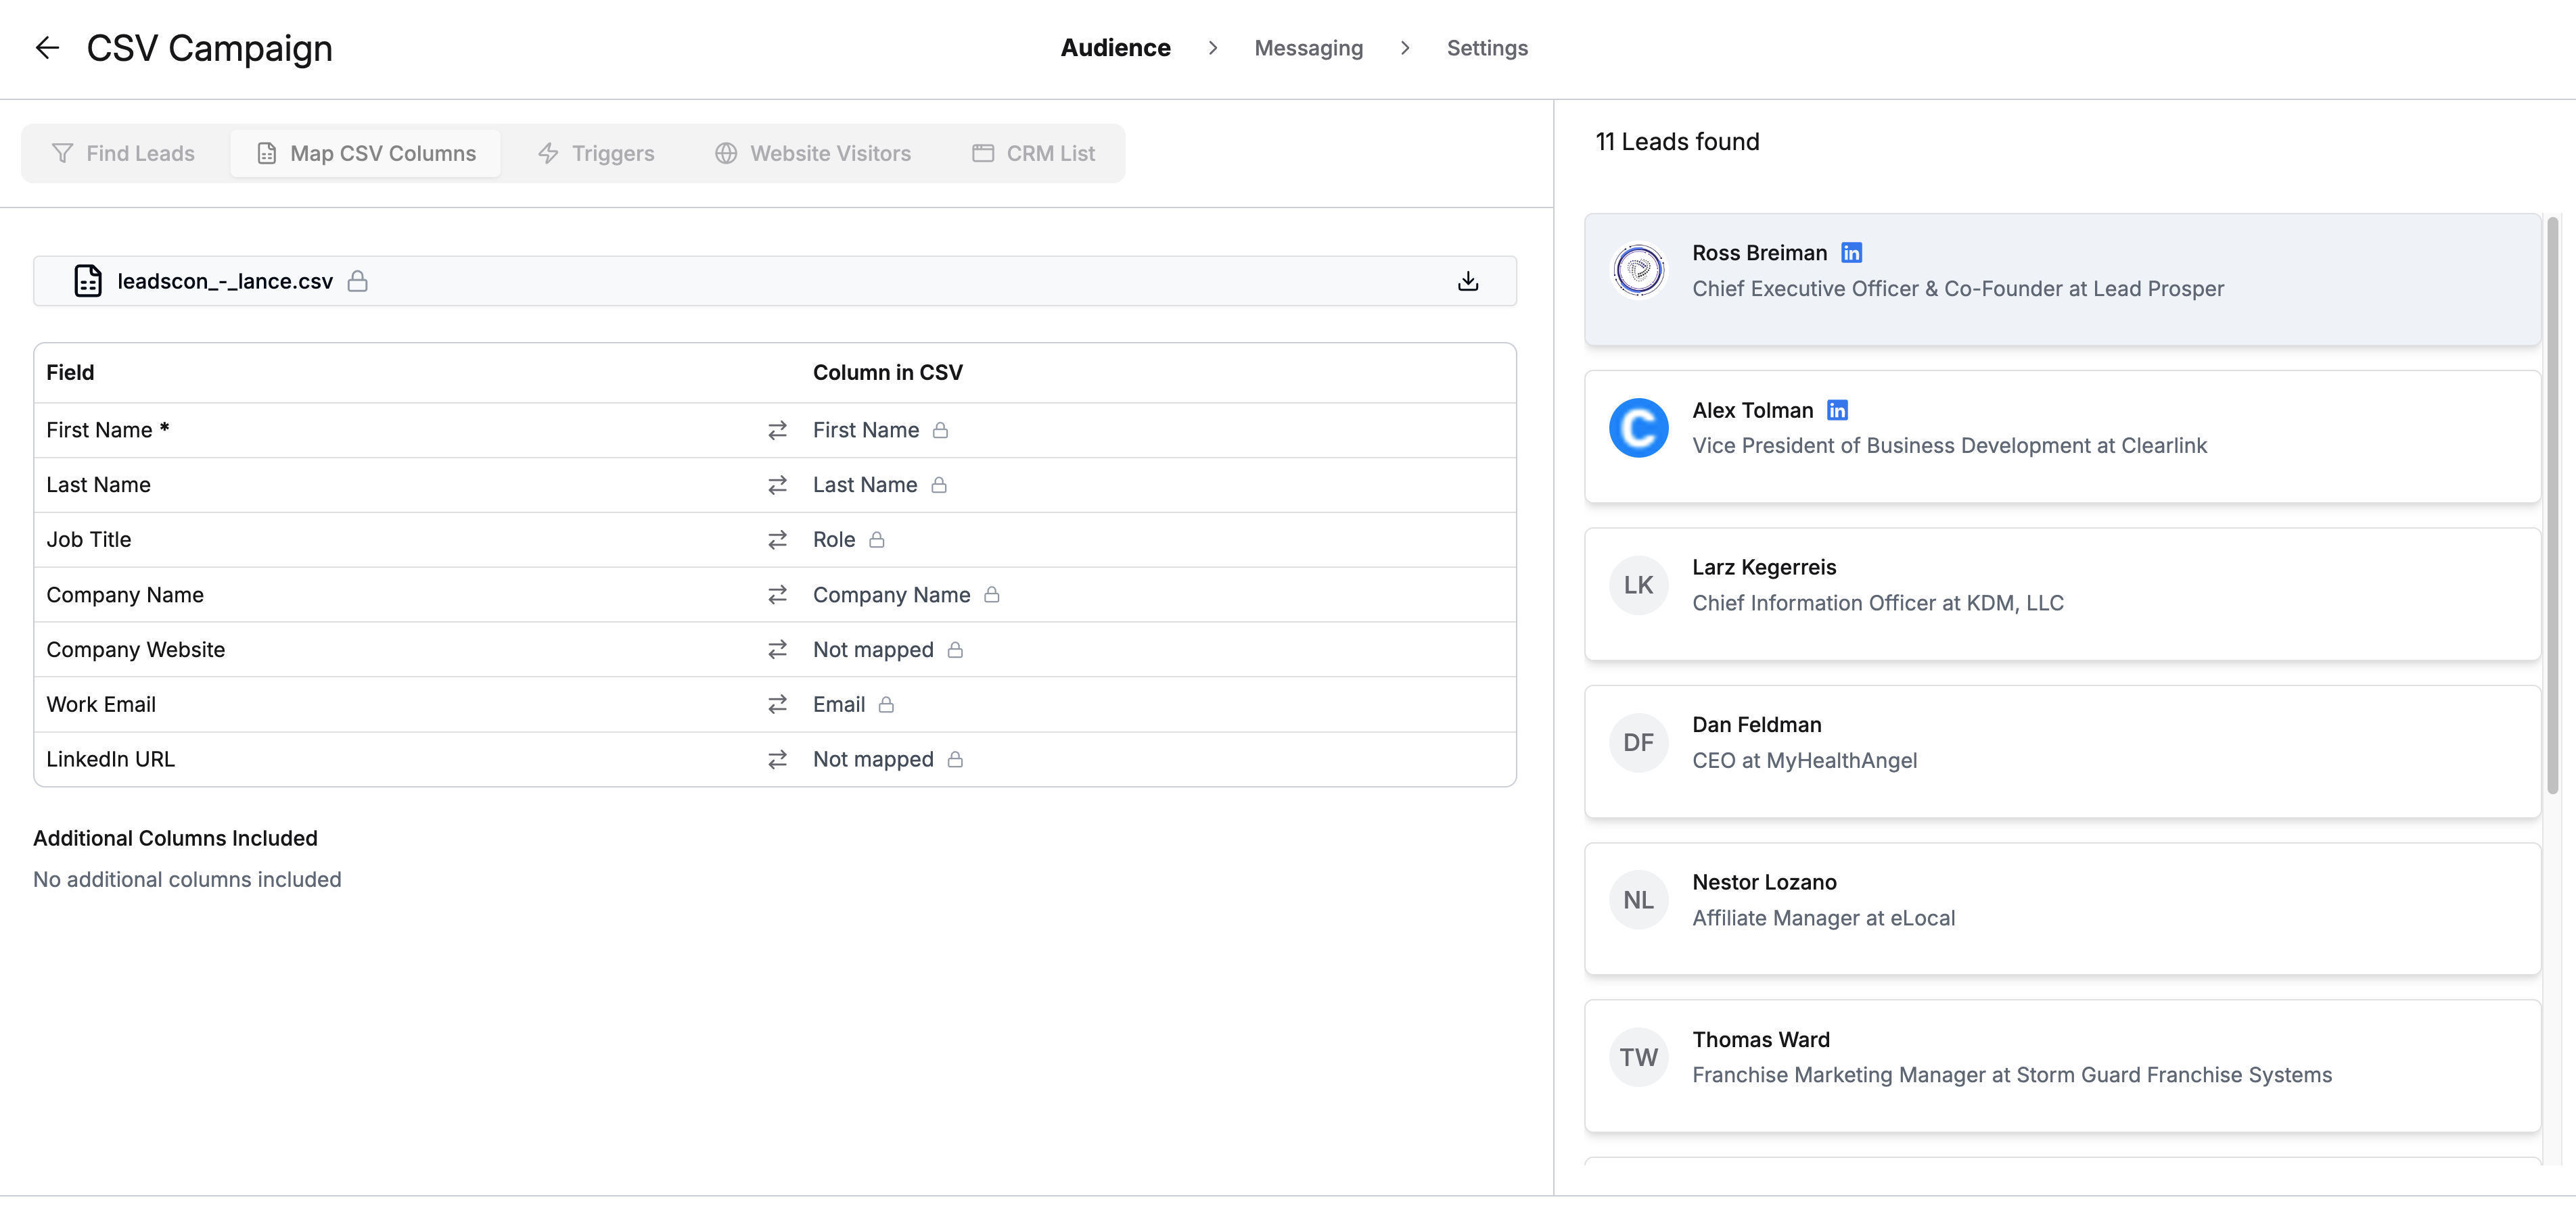The height and width of the screenshot is (1210, 2576).
Task: Click the LK avatar for Larz Kegerreis
Action: [1639, 585]
